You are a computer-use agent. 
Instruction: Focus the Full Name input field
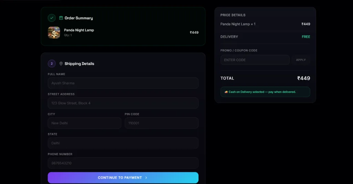[x=123, y=83]
